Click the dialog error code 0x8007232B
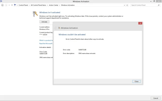The image size is (162, 101). [x=82, y=50]
